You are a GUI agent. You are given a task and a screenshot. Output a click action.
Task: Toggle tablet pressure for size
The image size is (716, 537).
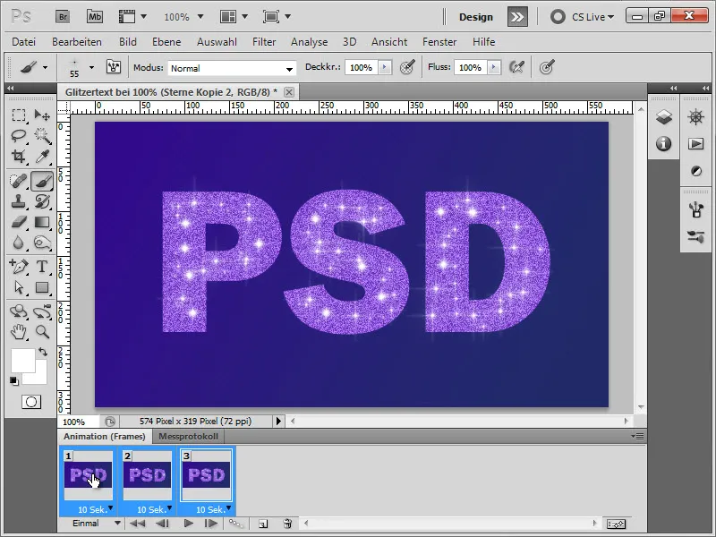click(x=547, y=67)
